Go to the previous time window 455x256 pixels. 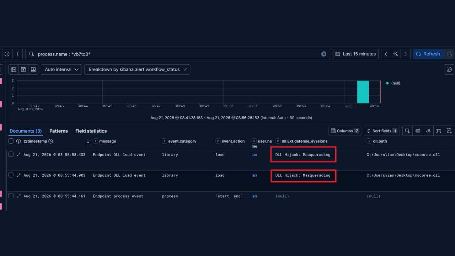pos(386,54)
